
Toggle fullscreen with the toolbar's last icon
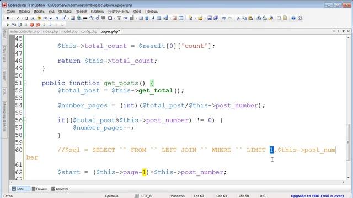pyautogui.click(x=299, y=18)
